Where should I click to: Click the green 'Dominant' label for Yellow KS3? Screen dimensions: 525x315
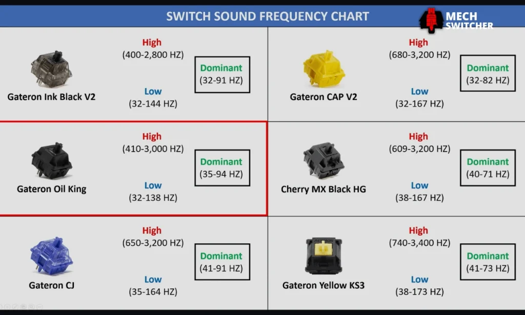[488, 256]
